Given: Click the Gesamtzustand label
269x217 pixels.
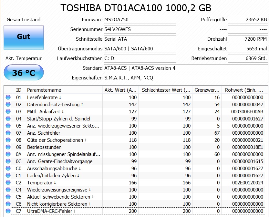Looking at the screenshot, I should coord(24,20).
